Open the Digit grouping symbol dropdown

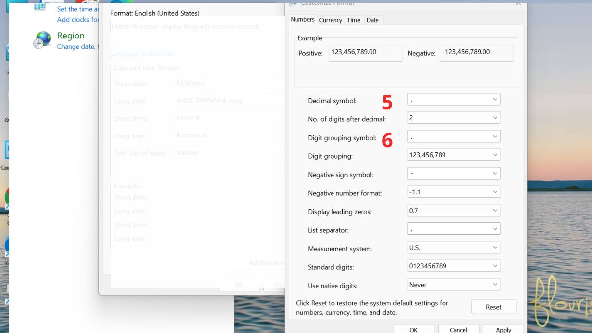pyautogui.click(x=495, y=136)
